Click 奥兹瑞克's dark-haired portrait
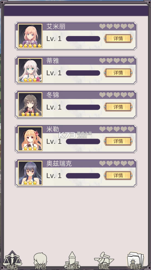This screenshot has width=151, height=270. point(30,173)
